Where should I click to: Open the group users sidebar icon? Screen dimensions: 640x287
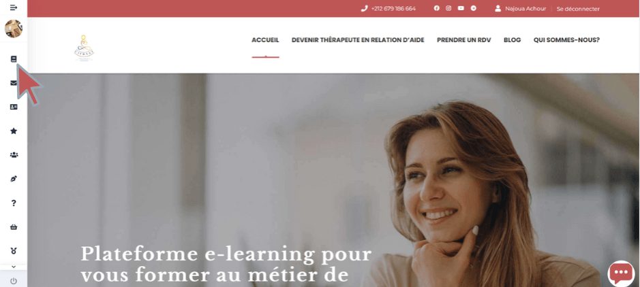(x=14, y=154)
